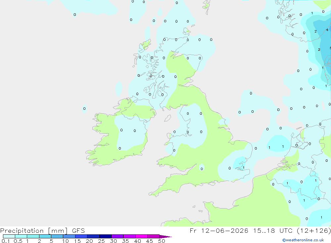Click the 20–25 mm dark blue legend swatch
Image resolution: width=331 pixels, height=243 pixels.
(x=93, y=236)
